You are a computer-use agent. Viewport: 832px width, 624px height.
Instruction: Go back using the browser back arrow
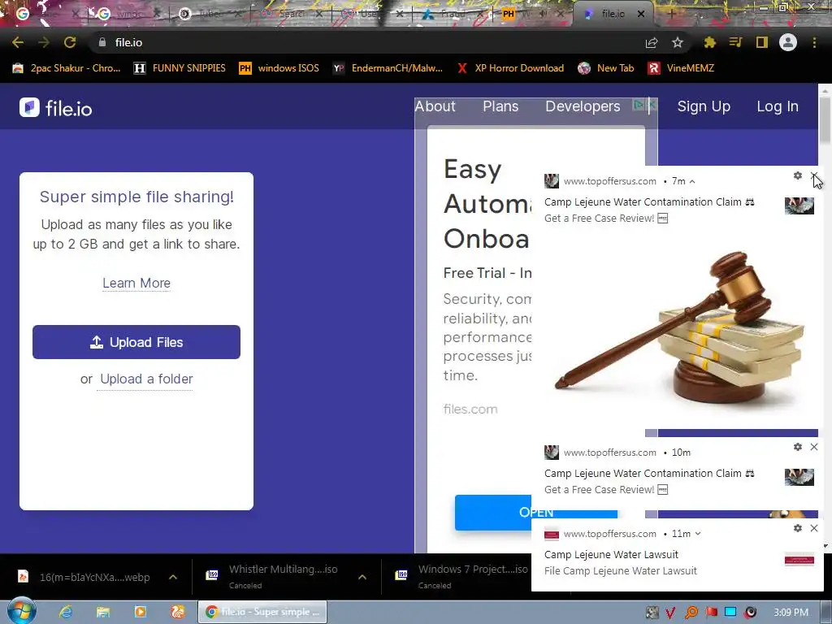pos(18,42)
